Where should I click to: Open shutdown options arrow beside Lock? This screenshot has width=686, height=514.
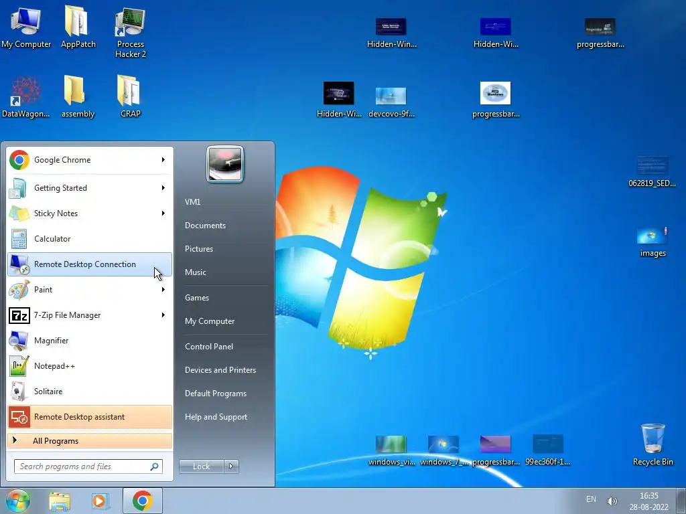[231, 466]
